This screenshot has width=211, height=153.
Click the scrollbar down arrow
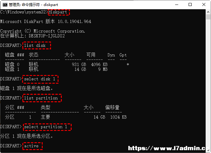coord(208,150)
